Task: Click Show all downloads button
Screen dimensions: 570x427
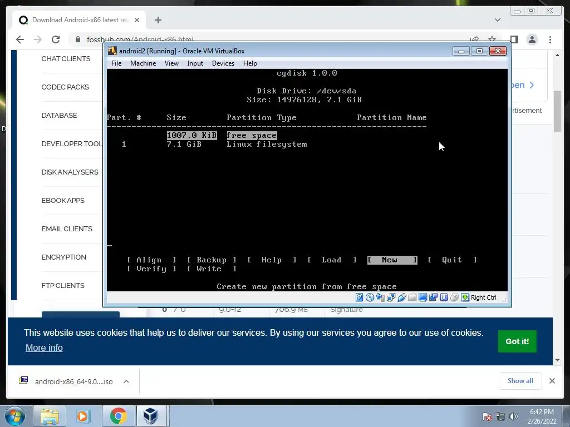Action: pyautogui.click(x=520, y=380)
